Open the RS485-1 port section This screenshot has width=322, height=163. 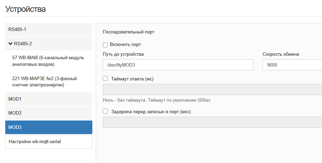click(49, 30)
